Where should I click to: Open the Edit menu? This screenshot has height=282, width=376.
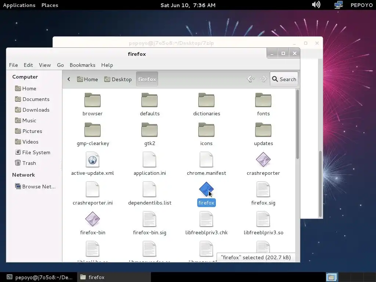point(28,65)
